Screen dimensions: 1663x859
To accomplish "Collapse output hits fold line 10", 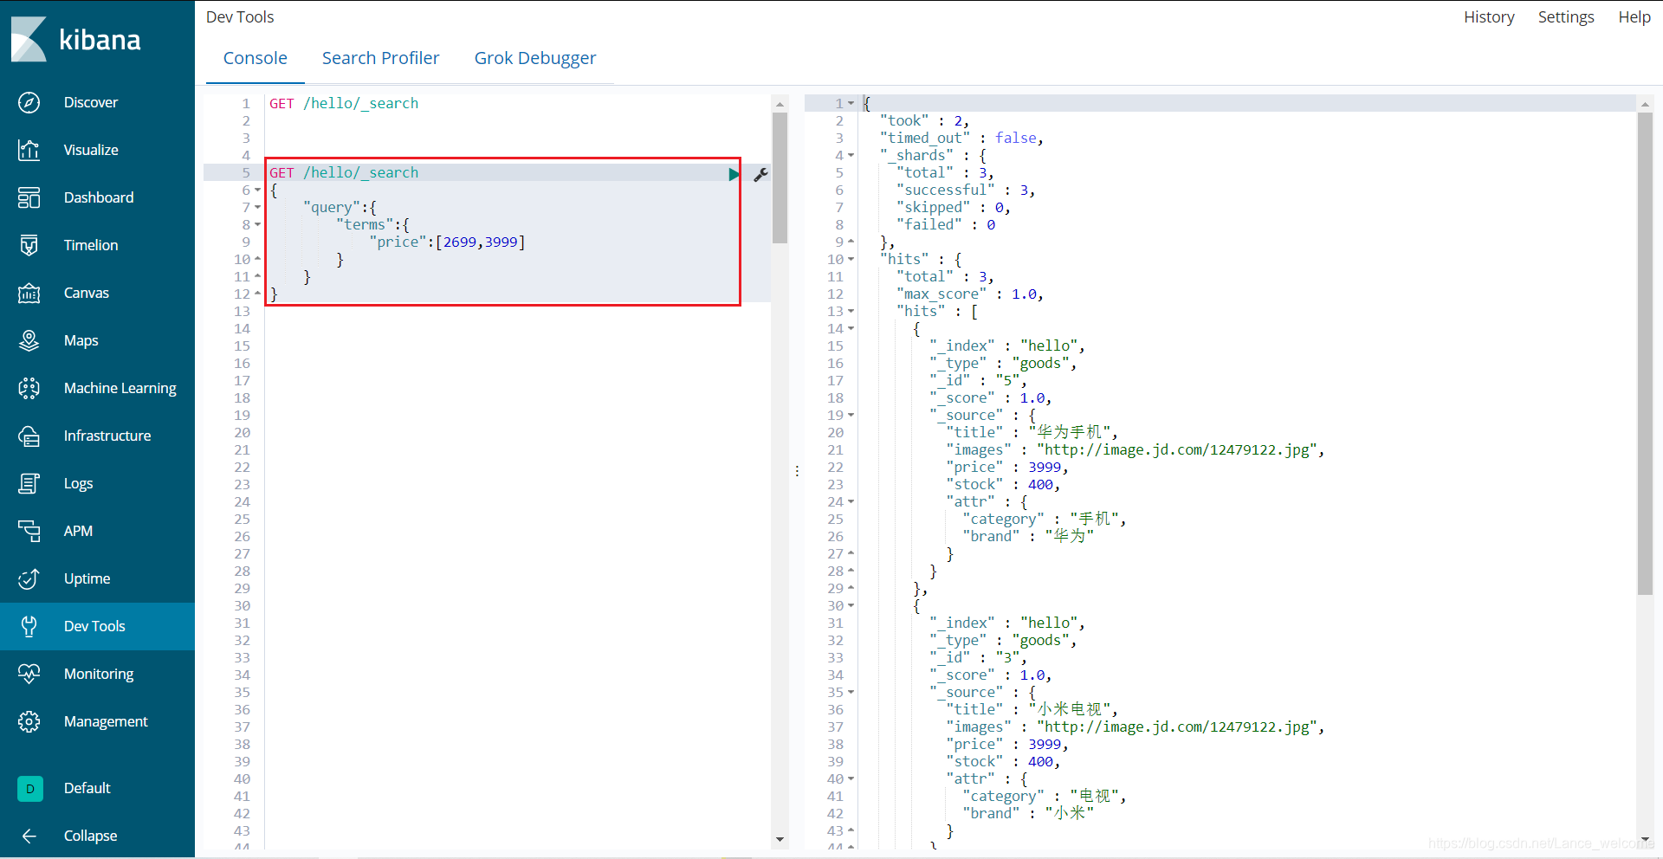I will point(851,260).
